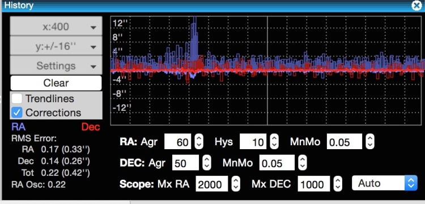The image size is (425, 204).
Task: Adjust the Mx RA stepper arrows
Action: click(236, 184)
